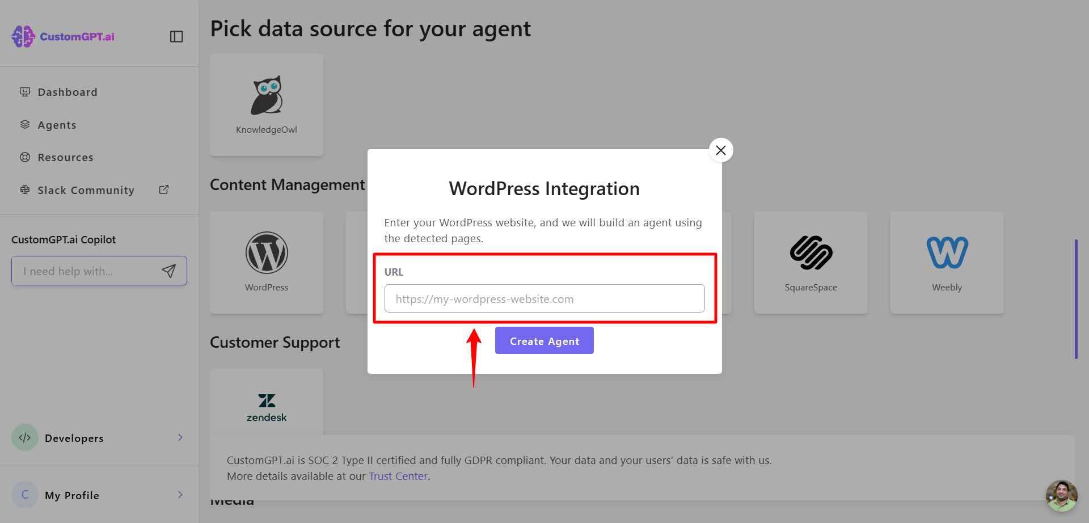Image resolution: width=1089 pixels, height=523 pixels.
Task: Expand the My Profile chevron
Action: (180, 495)
